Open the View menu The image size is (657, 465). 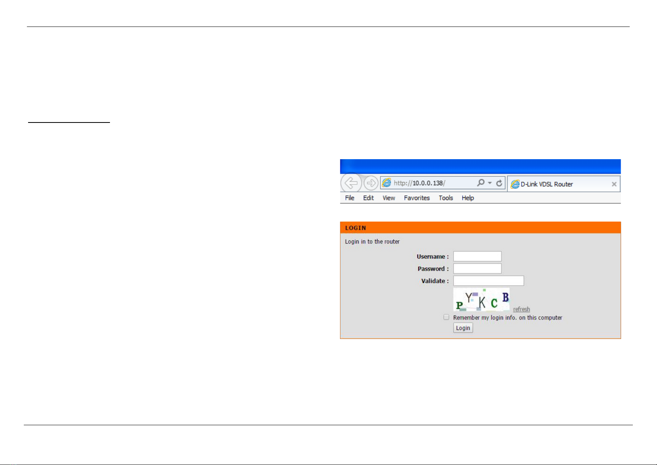click(389, 198)
